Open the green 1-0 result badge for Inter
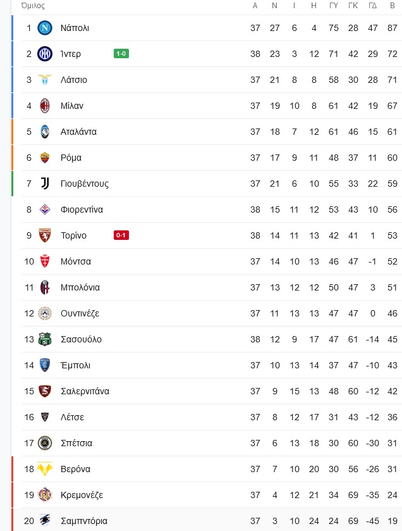Viewport: 402px width, 531px height. (121, 54)
